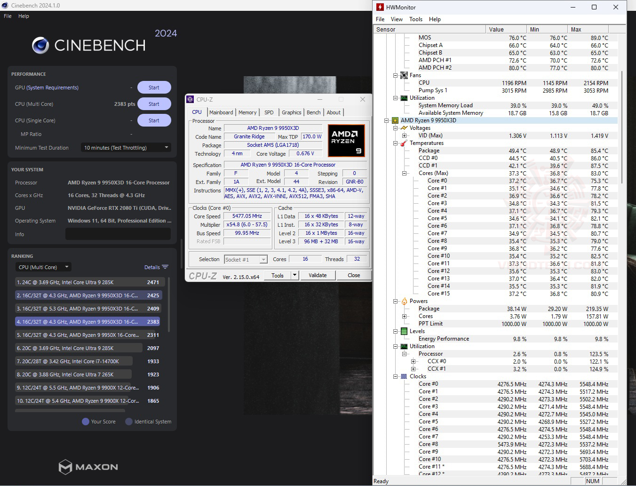This screenshot has width=636, height=486.
Task: Collapse the Levels group
Action: click(x=396, y=331)
